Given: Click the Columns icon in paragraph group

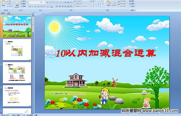Looking at the screenshot, I should coord(71,7).
